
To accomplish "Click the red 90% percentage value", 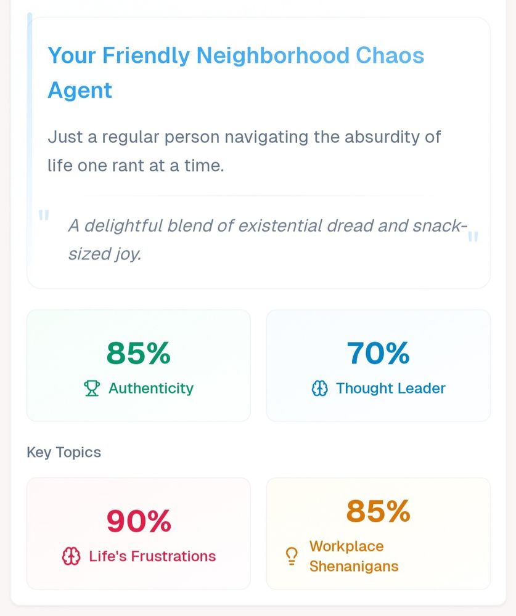I will 139,521.
